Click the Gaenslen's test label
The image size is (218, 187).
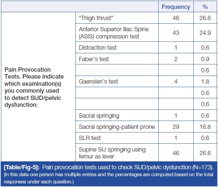[x=98, y=81]
